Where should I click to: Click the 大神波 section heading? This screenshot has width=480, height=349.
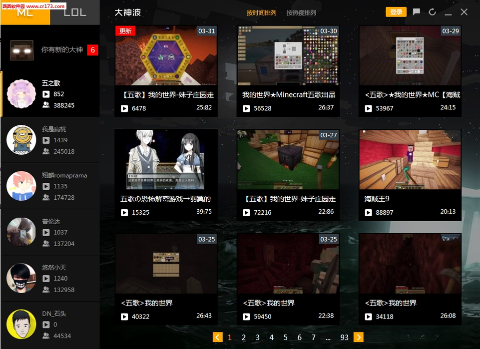click(x=128, y=12)
